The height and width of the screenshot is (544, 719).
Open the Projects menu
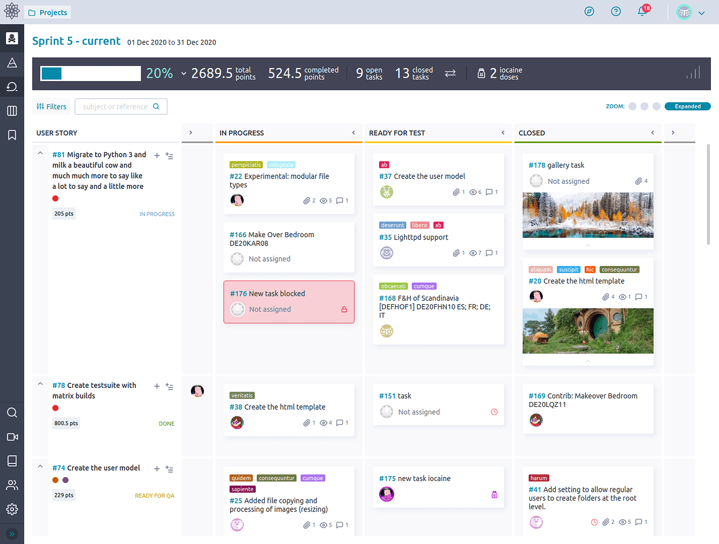pos(48,13)
